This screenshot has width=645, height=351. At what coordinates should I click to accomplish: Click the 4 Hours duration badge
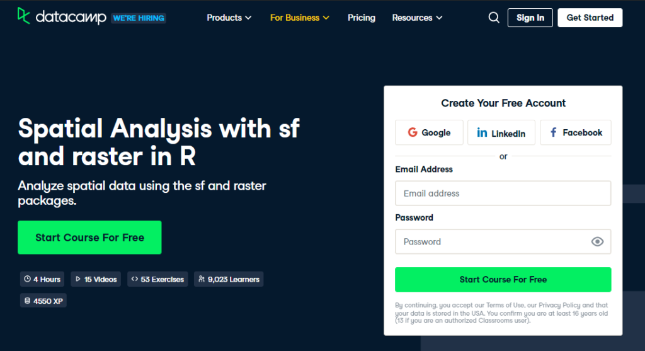click(42, 279)
